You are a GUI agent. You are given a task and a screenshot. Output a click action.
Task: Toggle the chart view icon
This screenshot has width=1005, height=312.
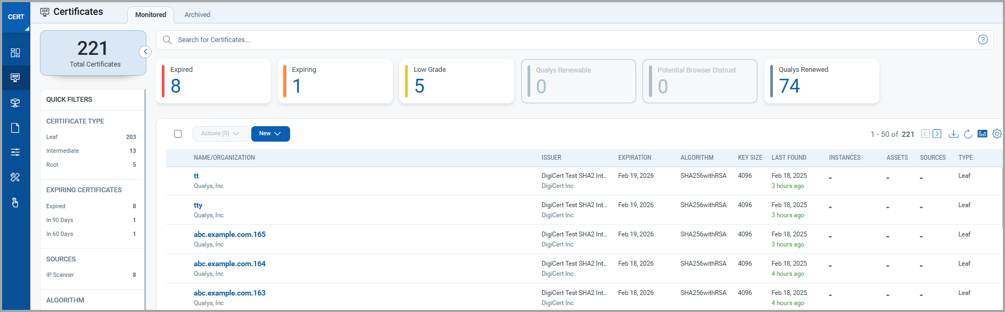tap(982, 134)
